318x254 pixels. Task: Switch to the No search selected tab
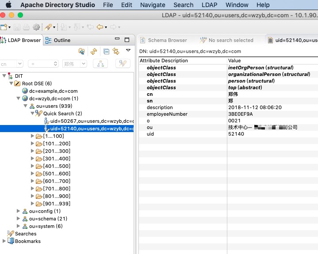coord(227,40)
